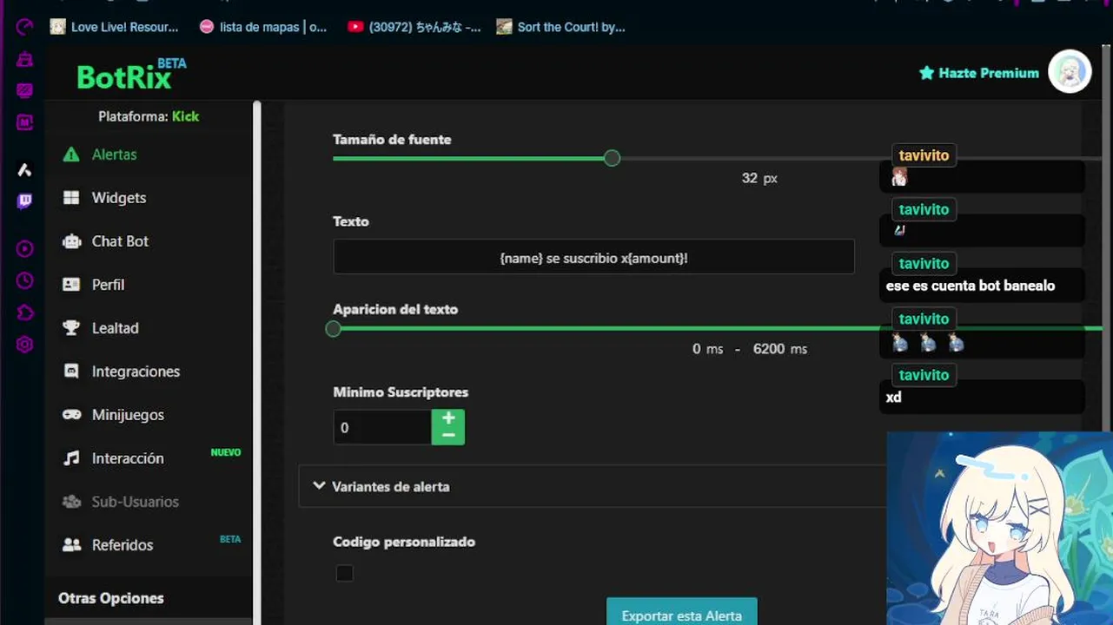Click the browser sidebar screen icon

pyautogui.click(x=24, y=91)
